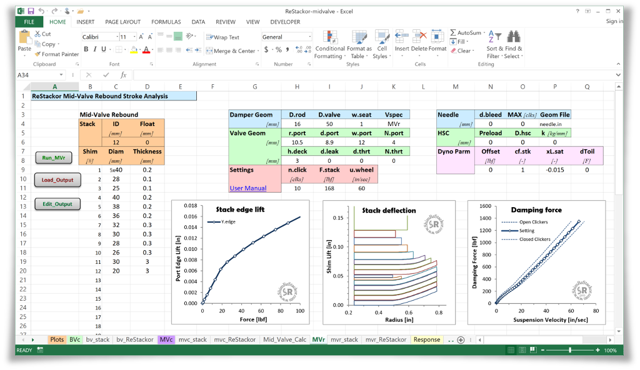Open the User Manual link
The height and width of the screenshot is (370, 640).
pos(248,188)
